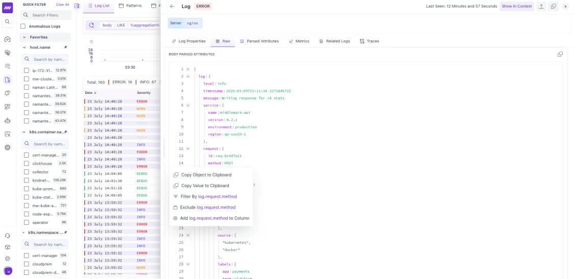Screen dimensions: 575x279
Task: Click Clear All in quick filter
Action: point(62,5)
